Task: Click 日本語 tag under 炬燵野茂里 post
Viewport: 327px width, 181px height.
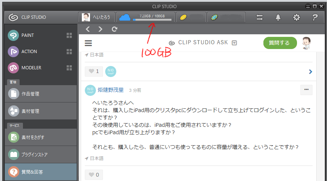Action: (x=97, y=159)
